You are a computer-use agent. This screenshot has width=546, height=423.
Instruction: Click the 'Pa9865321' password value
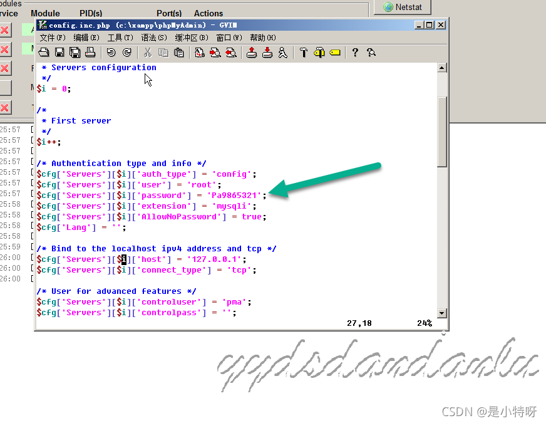(234, 196)
